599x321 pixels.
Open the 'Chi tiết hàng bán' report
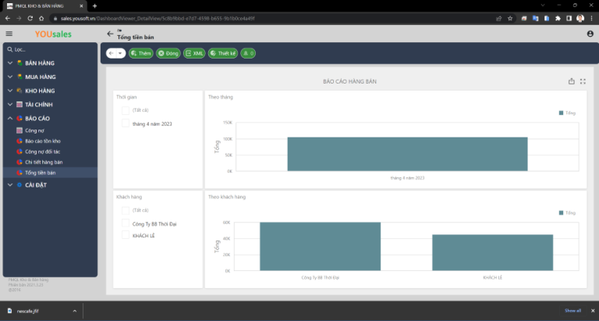44,162
